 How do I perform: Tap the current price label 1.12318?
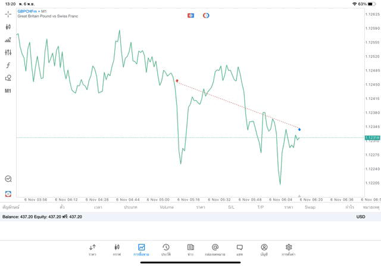(372, 137)
